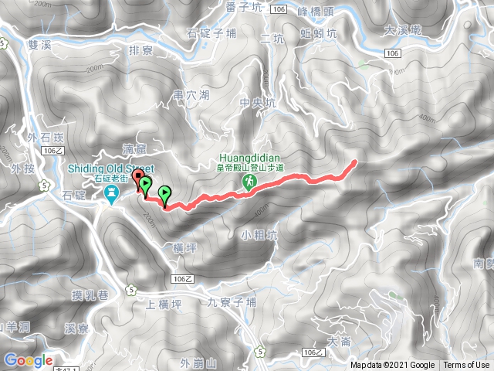Click the eastern end of the red track
This screenshot has height=371, width=494.
pos(354,162)
